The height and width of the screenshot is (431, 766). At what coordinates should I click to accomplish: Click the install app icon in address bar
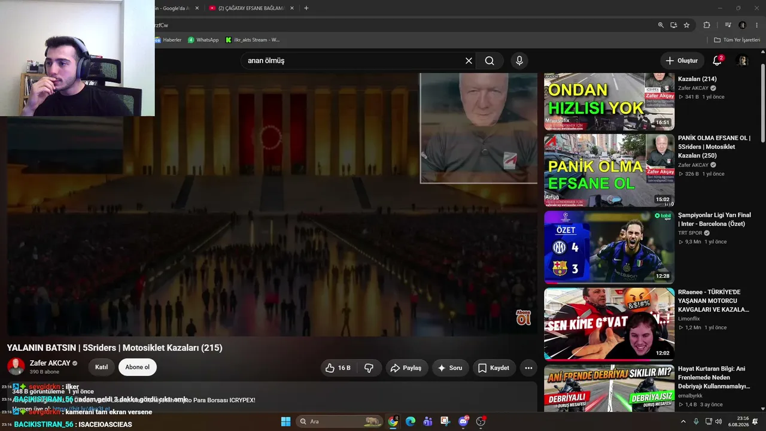[674, 25]
